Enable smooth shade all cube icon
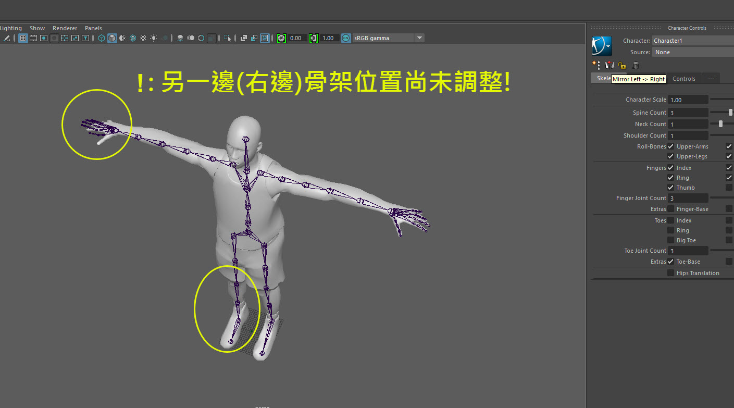Screen dimensions: 734x408 pyautogui.click(x=112, y=38)
